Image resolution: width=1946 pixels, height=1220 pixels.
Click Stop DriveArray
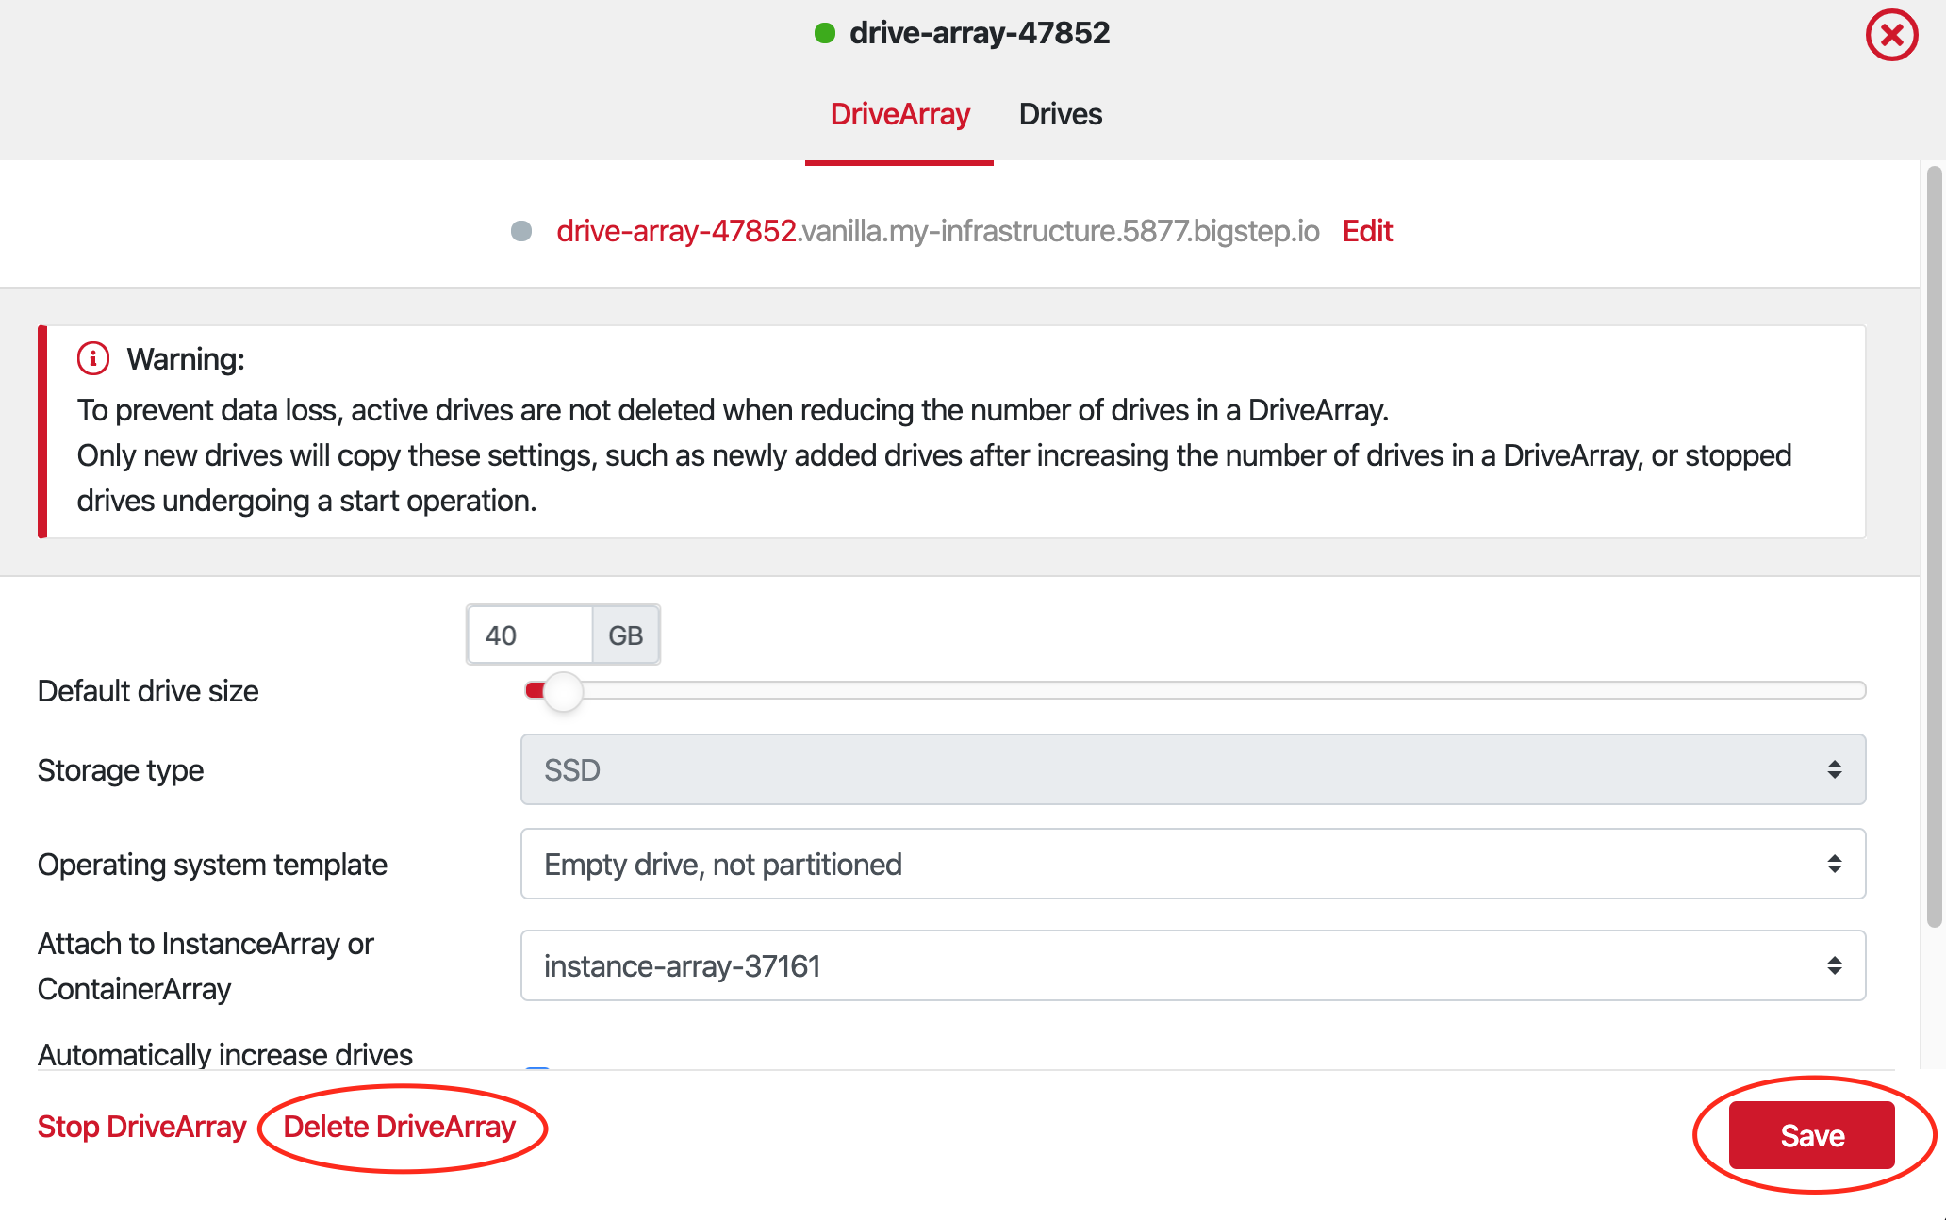(x=141, y=1127)
